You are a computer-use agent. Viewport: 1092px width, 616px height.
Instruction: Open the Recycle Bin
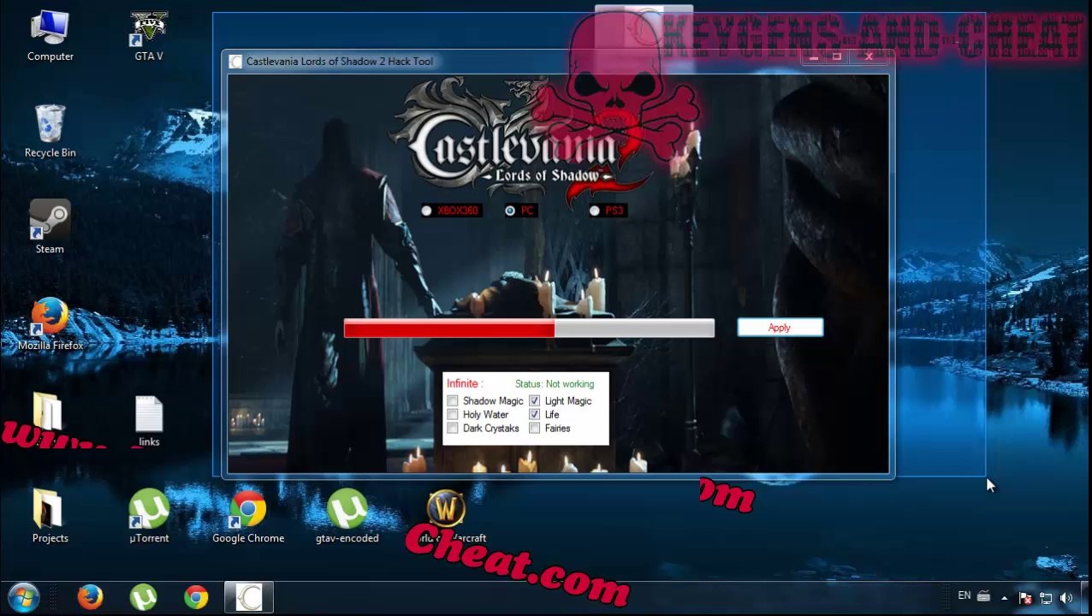tap(50, 132)
